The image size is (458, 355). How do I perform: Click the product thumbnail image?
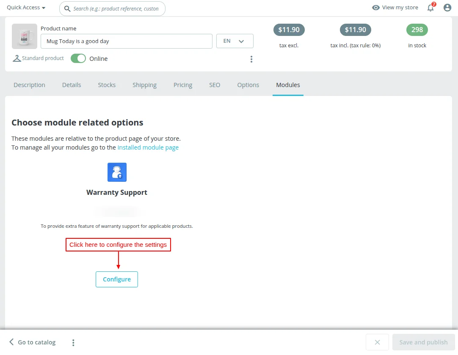coord(24,36)
